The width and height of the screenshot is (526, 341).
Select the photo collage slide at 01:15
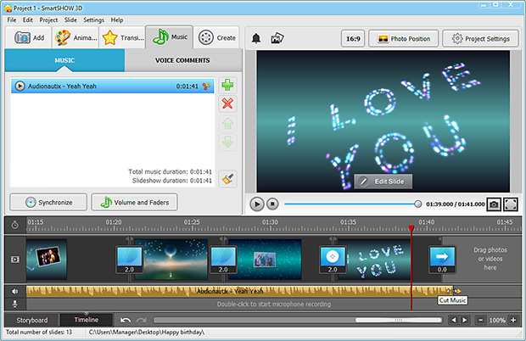tap(47, 260)
